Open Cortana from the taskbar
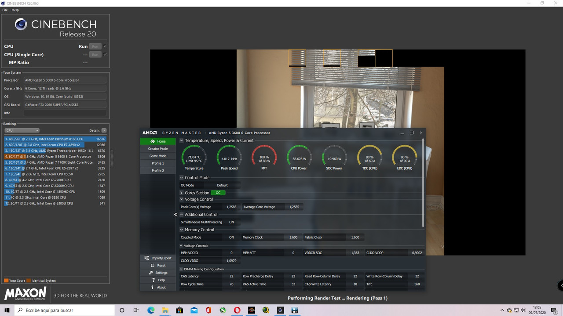Image resolution: width=563 pixels, height=316 pixels. click(x=122, y=310)
